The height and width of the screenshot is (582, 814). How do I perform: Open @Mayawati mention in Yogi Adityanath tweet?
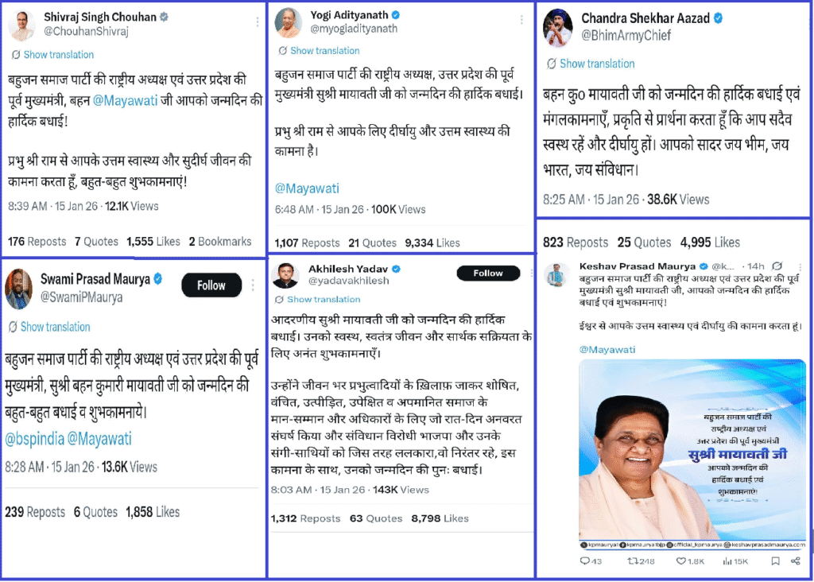click(x=307, y=188)
